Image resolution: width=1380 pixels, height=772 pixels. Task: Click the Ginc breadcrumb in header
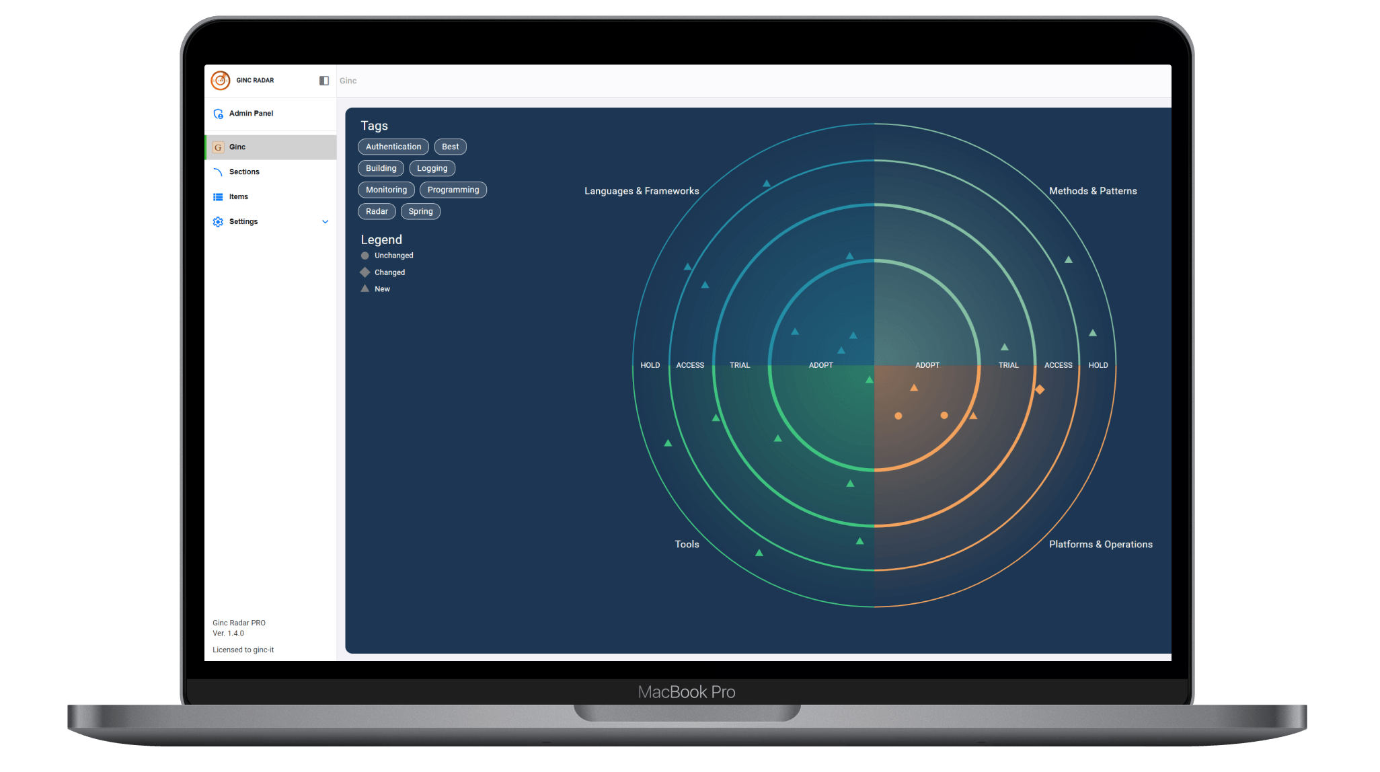point(348,81)
